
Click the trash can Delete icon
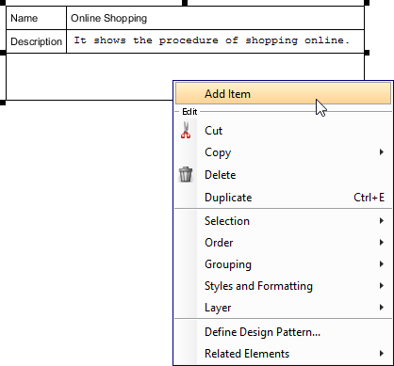pos(186,174)
